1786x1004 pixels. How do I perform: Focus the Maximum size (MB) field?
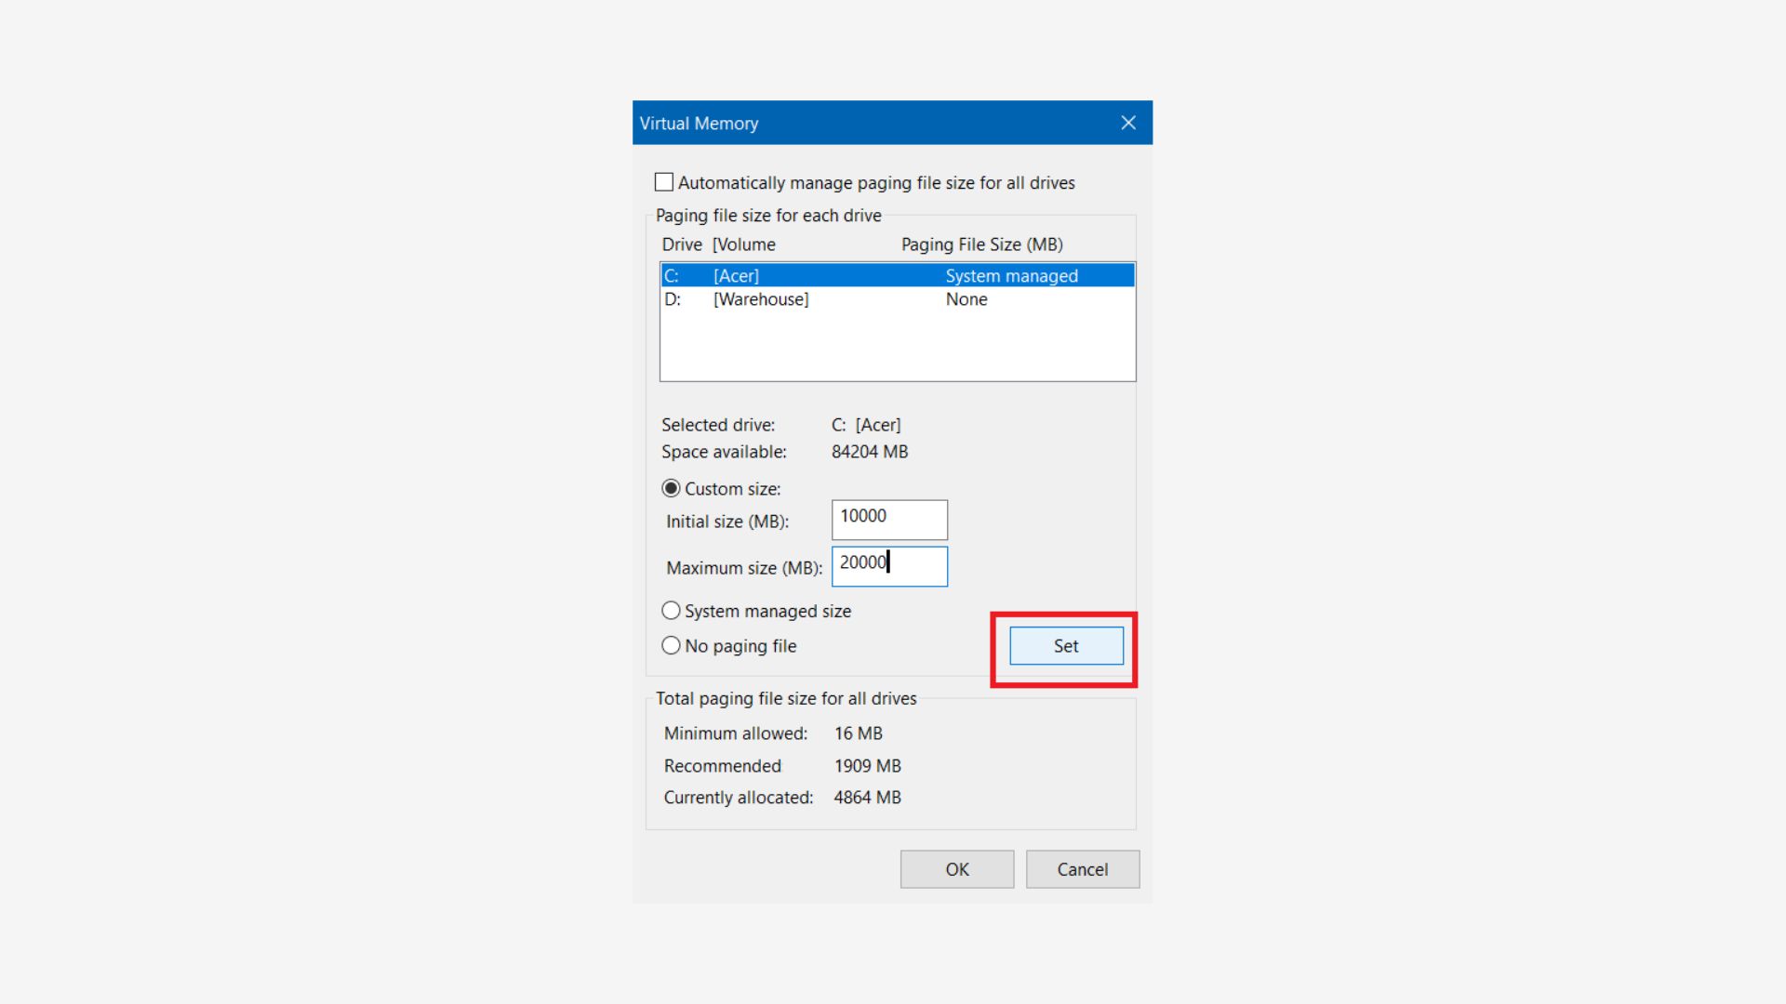pyautogui.click(x=888, y=566)
